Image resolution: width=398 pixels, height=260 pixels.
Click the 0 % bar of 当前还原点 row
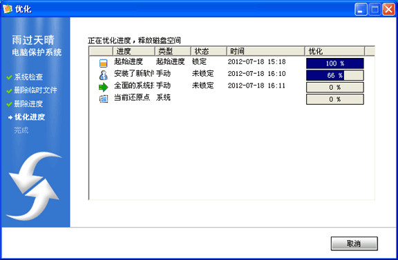click(335, 99)
